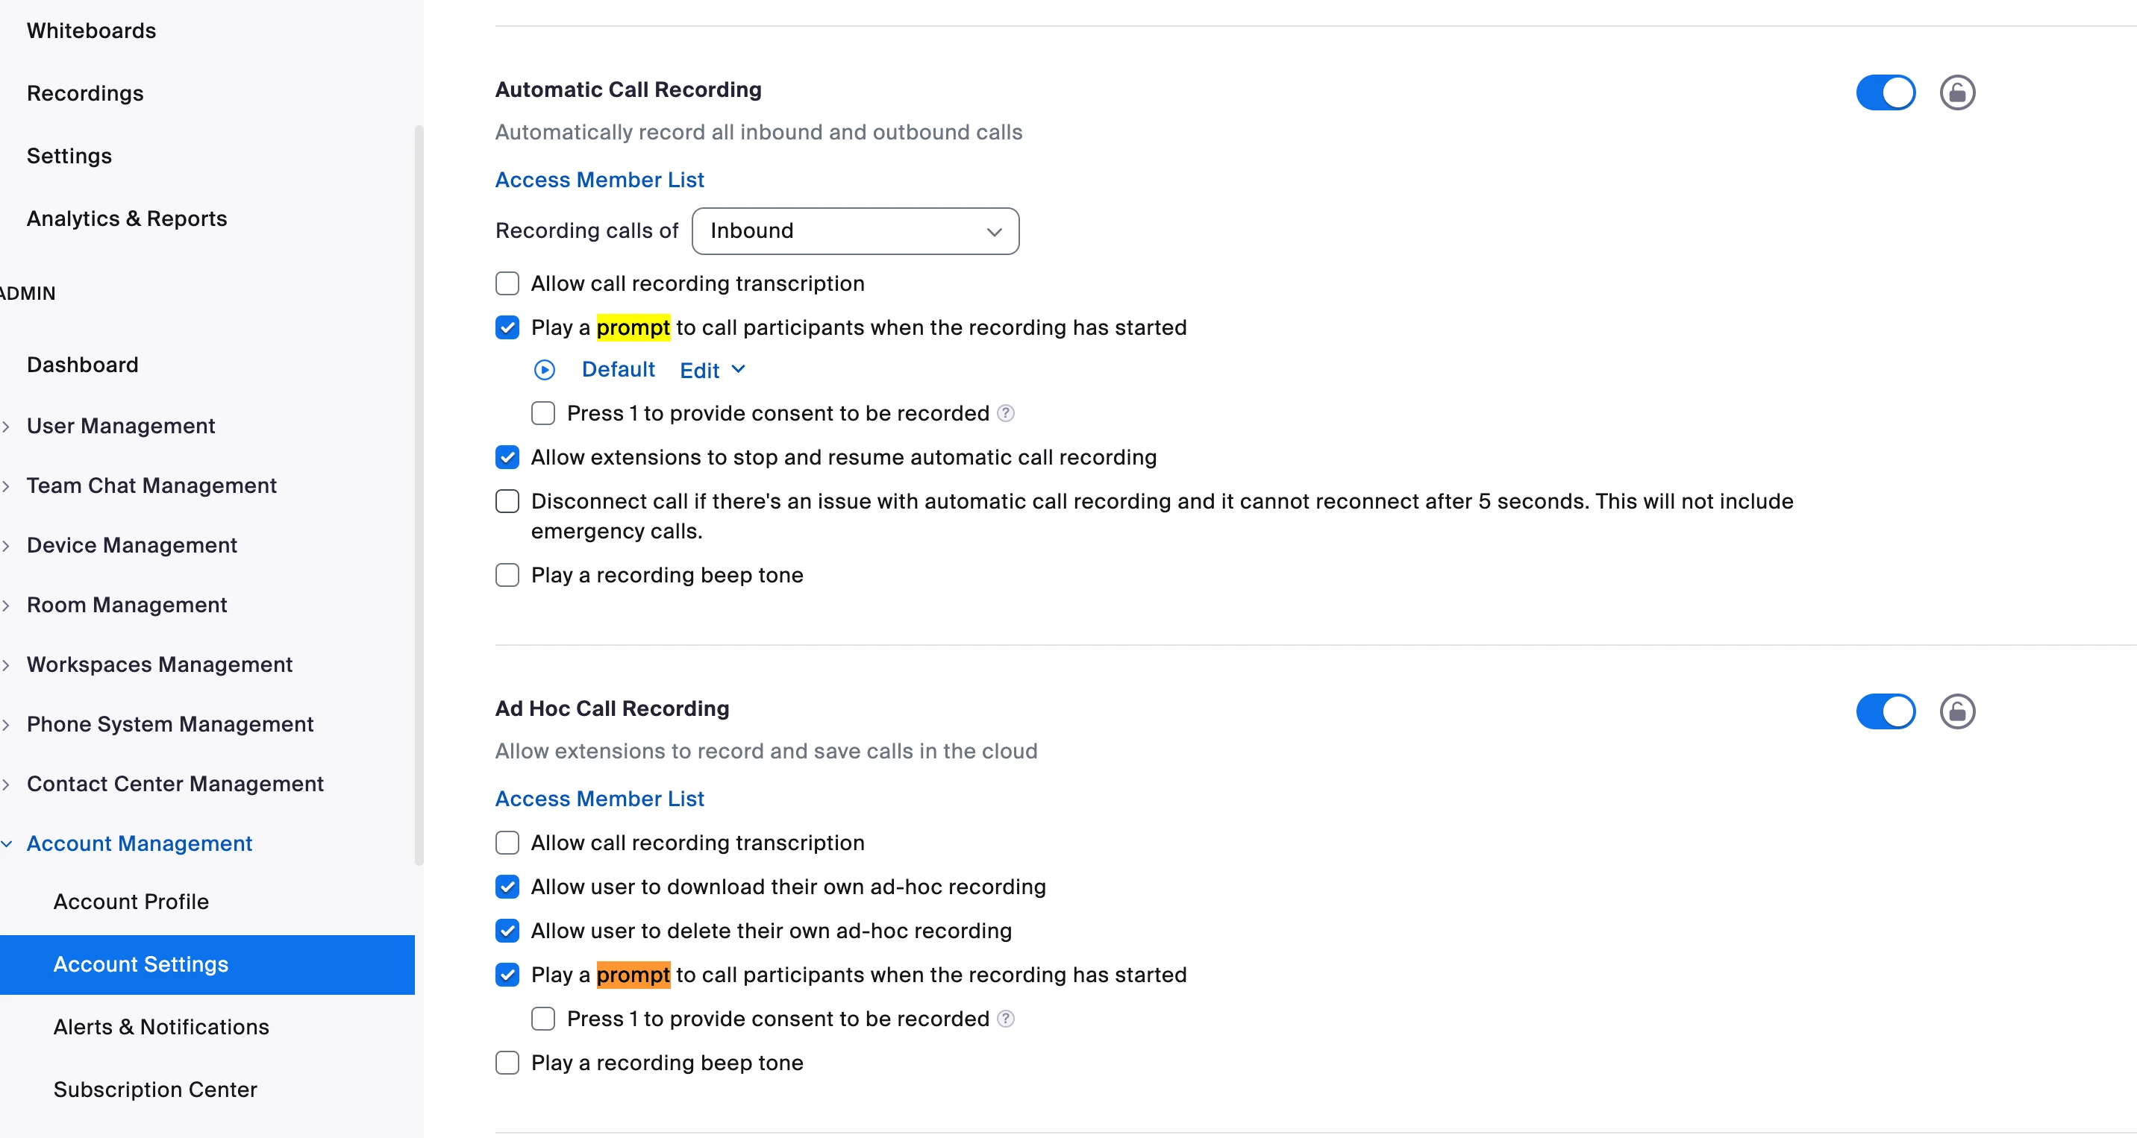Check Play a recording beep tone under Automatic
The height and width of the screenshot is (1138, 2137).
coord(507,575)
